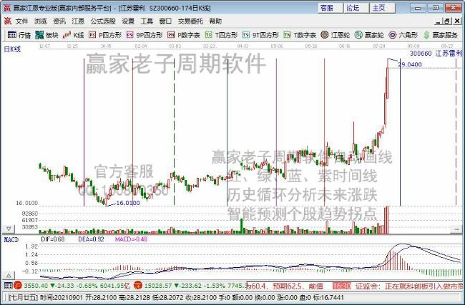Open the P四方形 tool
Image resolution: width=465 pixels, height=305 pixels.
point(105,35)
